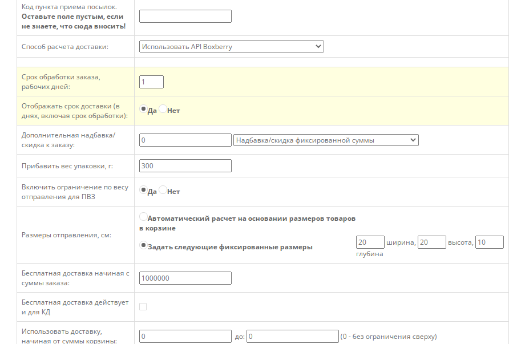Click the order processing days input
The image size is (513, 344).
click(151, 82)
